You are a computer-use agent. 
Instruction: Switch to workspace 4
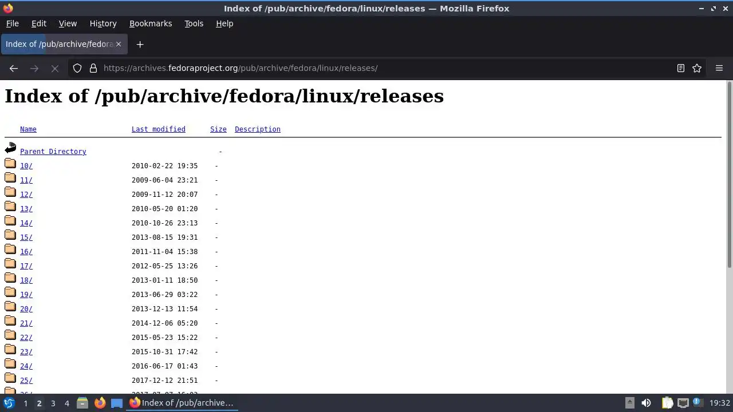(66, 403)
